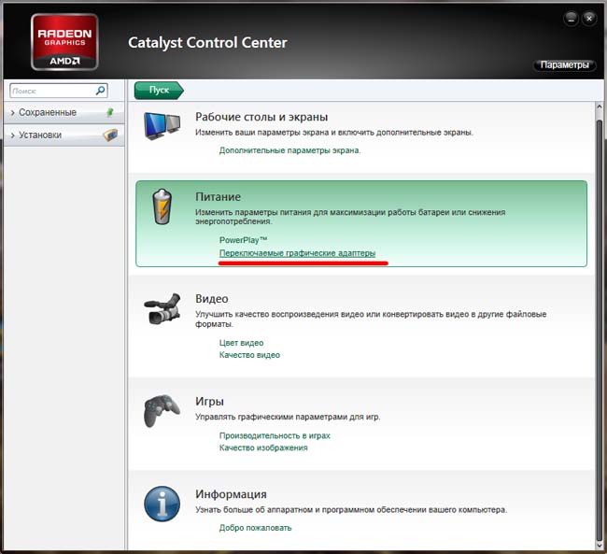Viewport: 607px width, 554px height.
Task: Expand the Установки sidebar section
Action: (41, 135)
